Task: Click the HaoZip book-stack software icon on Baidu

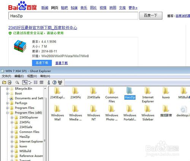Action: click(20, 46)
